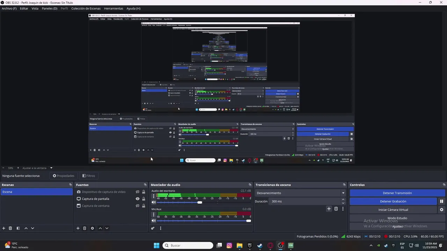Unlock Dispositivo de captura de video source
This screenshot has width=447, height=251.
[x=144, y=192]
